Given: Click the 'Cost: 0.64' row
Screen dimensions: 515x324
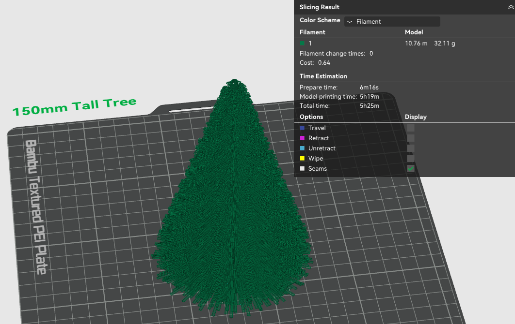Looking at the screenshot, I should pos(315,62).
